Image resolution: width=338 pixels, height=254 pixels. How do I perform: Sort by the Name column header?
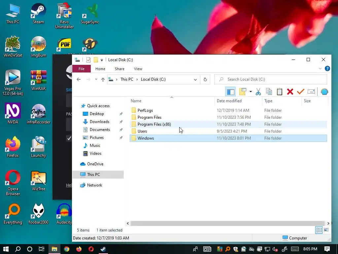(x=172, y=101)
